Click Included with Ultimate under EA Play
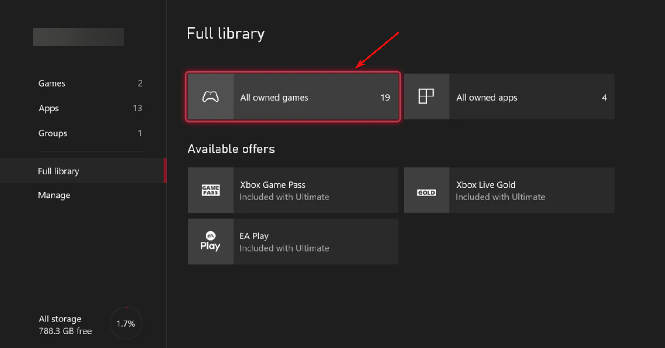Viewport: 665px width, 348px height. pos(284,248)
